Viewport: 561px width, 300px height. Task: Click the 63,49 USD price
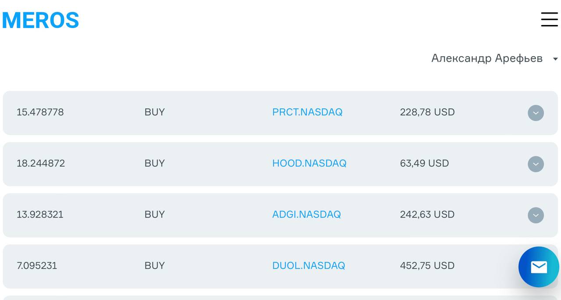[424, 164]
